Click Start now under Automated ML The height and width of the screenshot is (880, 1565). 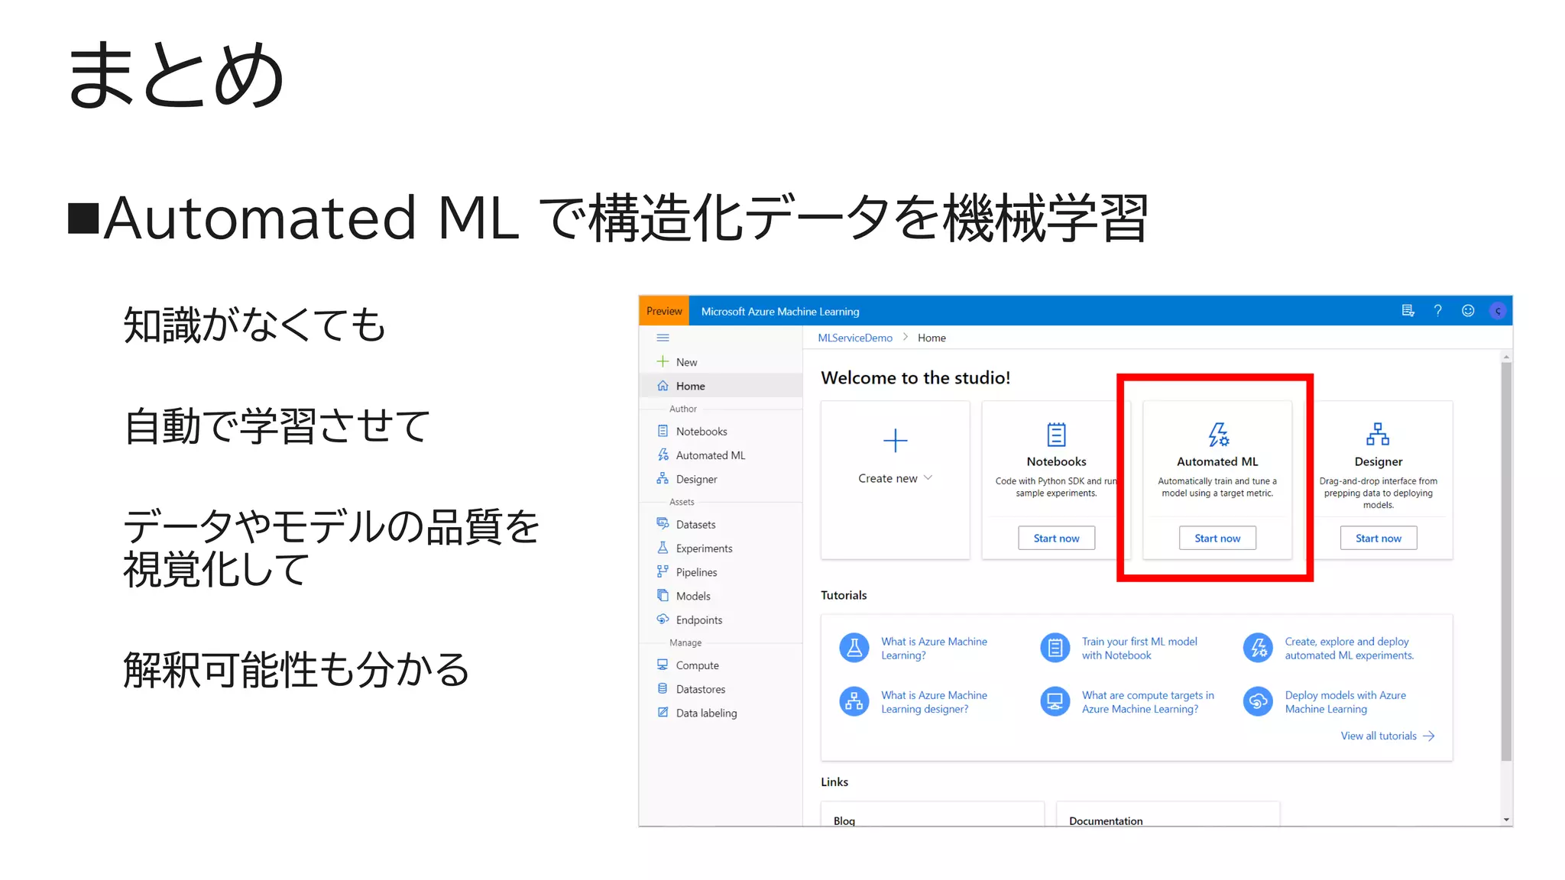coord(1217,538)
